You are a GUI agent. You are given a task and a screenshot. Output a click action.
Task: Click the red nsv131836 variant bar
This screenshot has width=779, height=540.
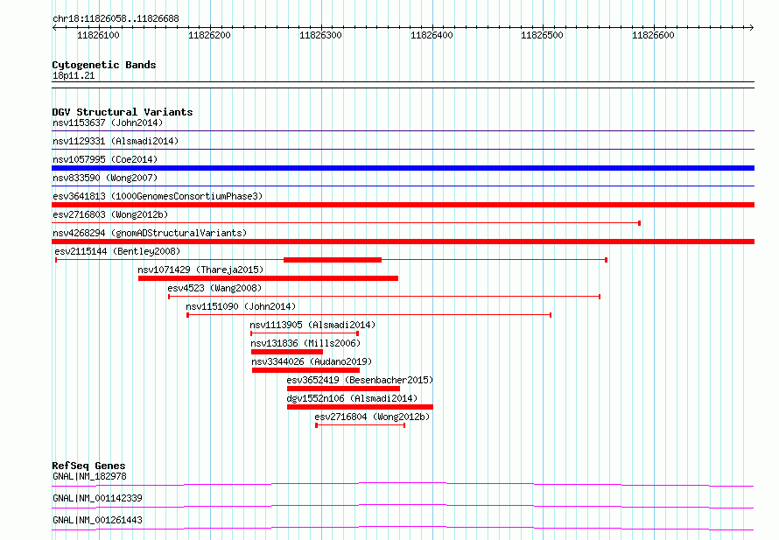point(287,352)
